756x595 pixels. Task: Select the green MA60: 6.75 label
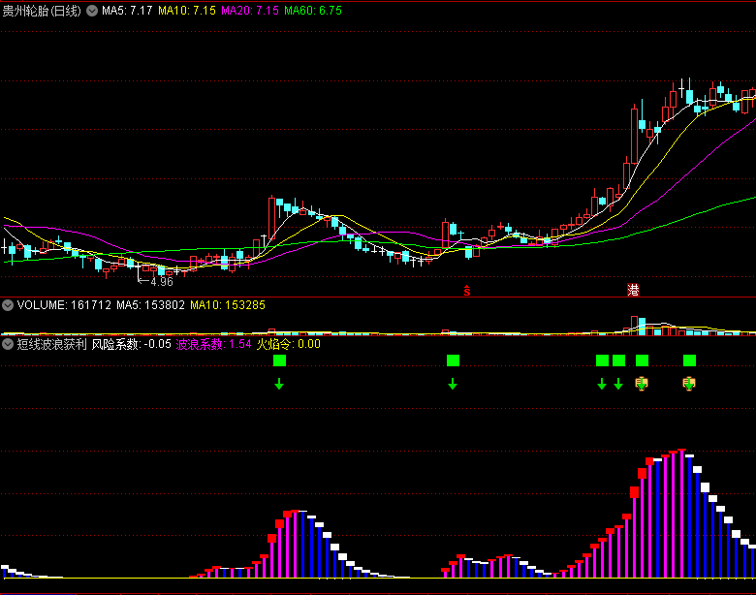[x=313, y=11]
